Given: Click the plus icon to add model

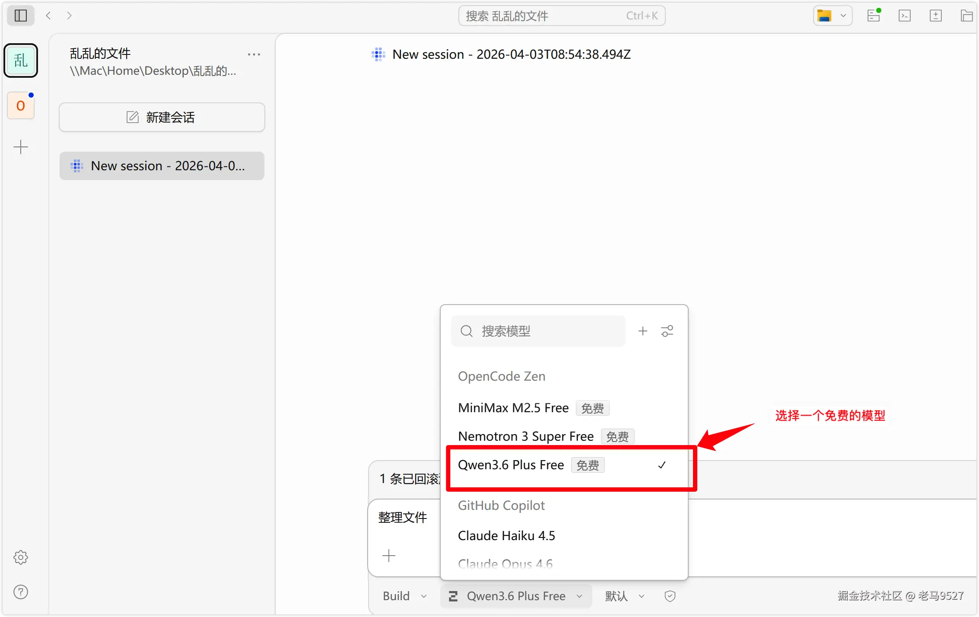Looking at the screenshot, I should point(642,331).
